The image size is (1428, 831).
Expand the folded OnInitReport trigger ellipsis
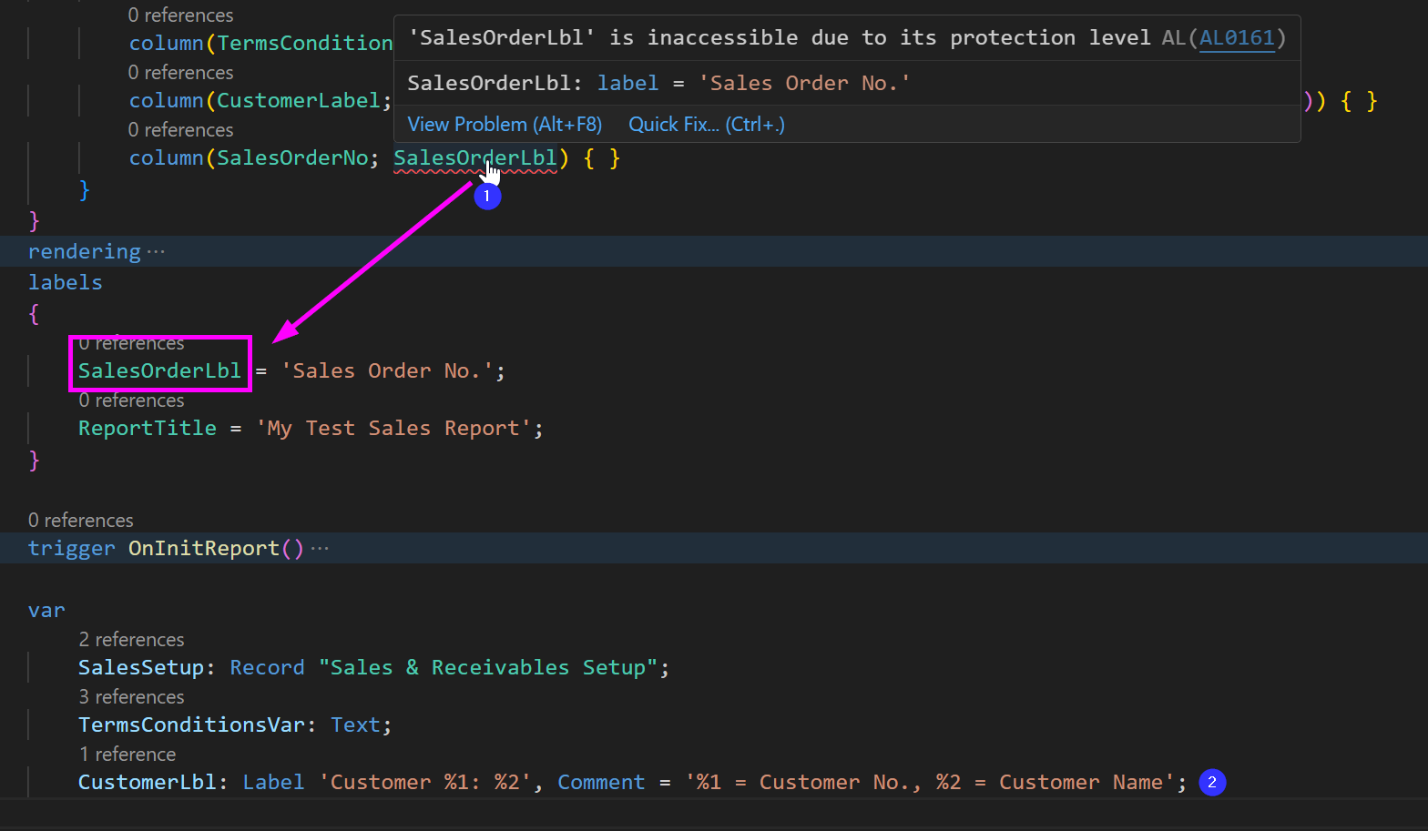320,549
